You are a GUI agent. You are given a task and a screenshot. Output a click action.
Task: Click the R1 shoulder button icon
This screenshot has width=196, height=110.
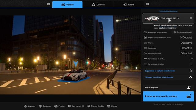148,4
